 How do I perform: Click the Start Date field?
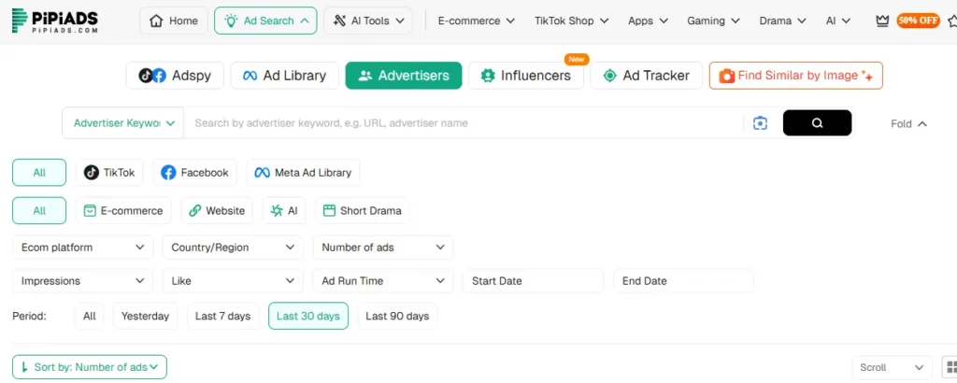point(533,281)
